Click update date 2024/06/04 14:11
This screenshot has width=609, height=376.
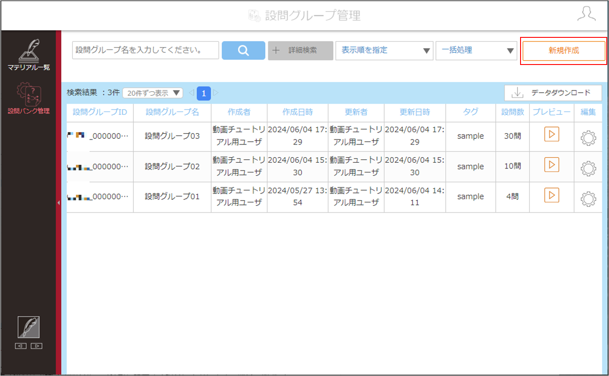(415, 197)
